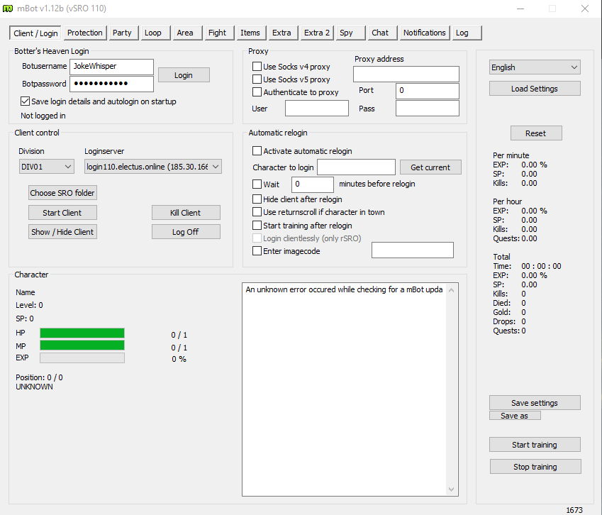Switch to the Protection tab
The image size is (602, 515).
click(x=85, y=33)
